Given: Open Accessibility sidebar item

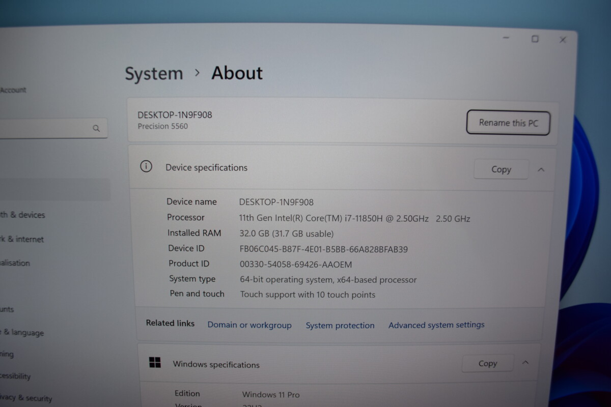Looking at the screenshot, I should pos(15,376).
